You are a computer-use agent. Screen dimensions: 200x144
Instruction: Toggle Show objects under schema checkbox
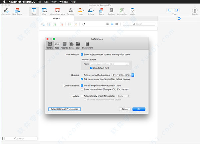point(82,55)
